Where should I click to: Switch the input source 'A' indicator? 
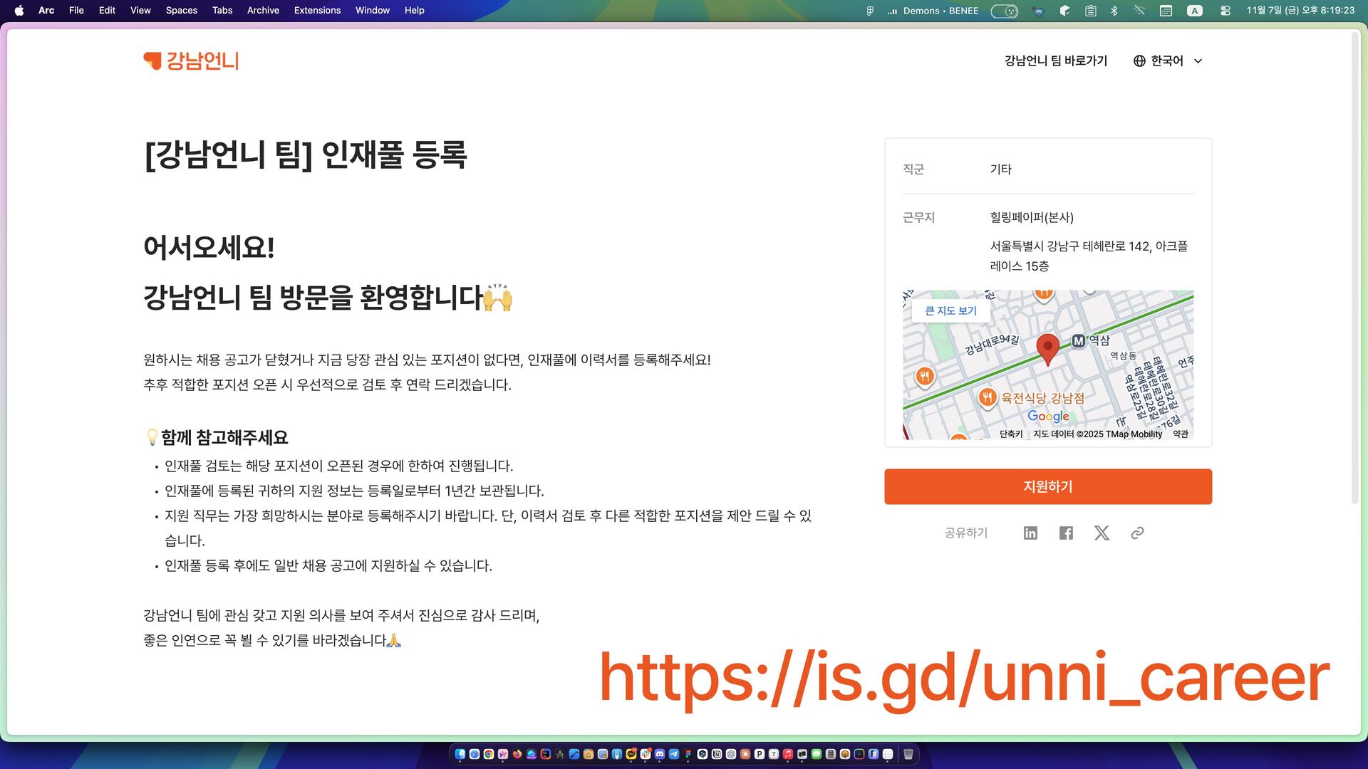pyautogui.click(x=1195, y=11)
